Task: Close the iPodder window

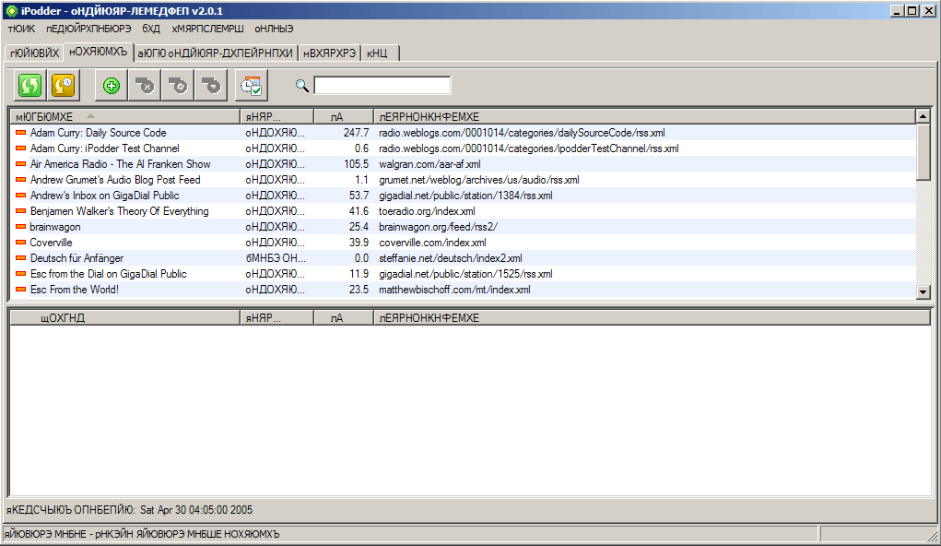Action: pyautogui.click(x=928, y=11)
